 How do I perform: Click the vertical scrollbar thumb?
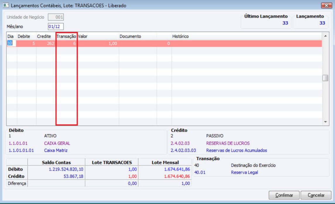click(x=325, y=78)
